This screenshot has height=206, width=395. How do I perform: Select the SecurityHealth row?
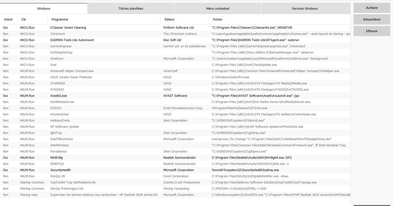click(60, 170)
